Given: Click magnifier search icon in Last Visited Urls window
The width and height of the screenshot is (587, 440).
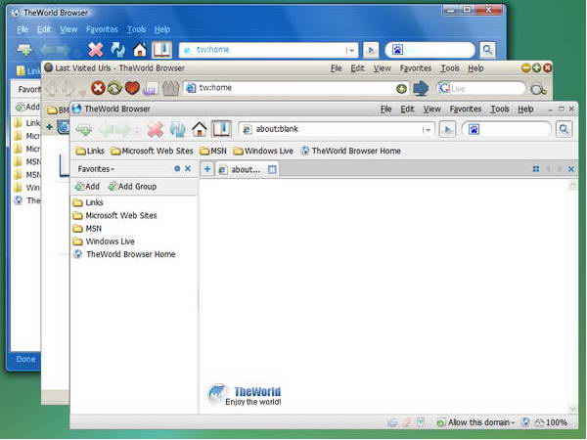Looking at the screenshot, I should (538, 89).
